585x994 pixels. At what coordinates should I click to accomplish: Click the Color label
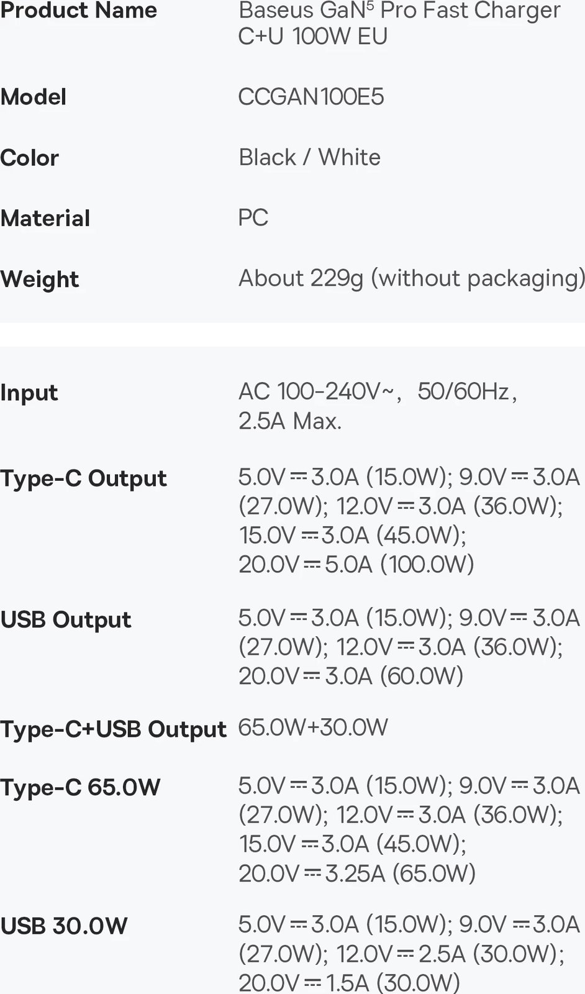click(30, 158)
